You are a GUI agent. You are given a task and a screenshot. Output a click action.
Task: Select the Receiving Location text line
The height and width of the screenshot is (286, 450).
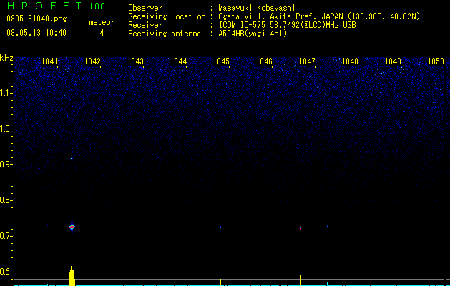[274, 16]
